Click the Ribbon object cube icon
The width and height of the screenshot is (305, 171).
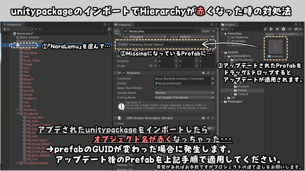tap(21, 79)
